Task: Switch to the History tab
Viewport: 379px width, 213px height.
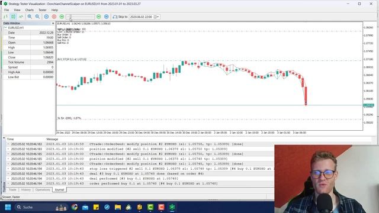Action: pyautogui.click(x=26, y=190)
